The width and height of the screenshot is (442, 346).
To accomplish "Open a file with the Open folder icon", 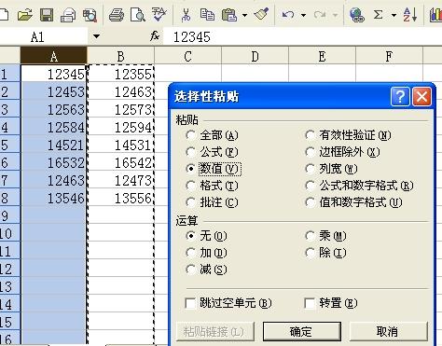I will 25,15.
